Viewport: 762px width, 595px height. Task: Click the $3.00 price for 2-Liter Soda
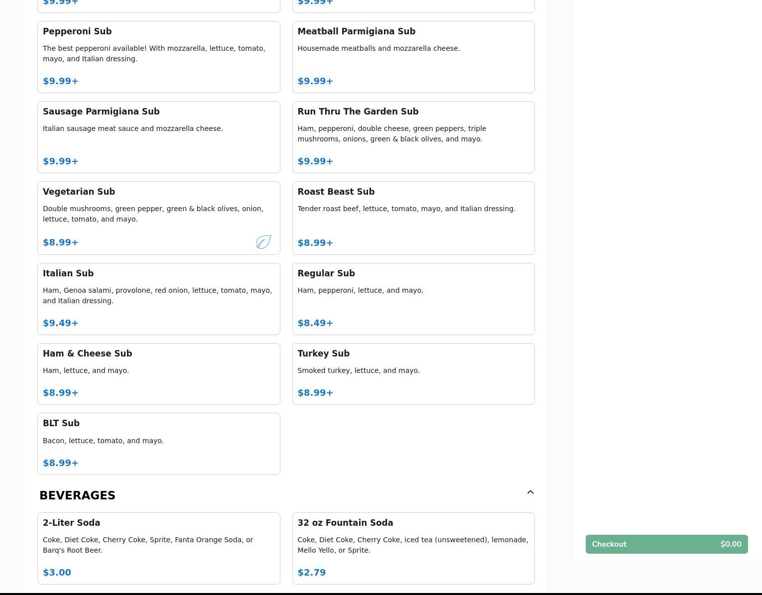click(x=57, y=573)
